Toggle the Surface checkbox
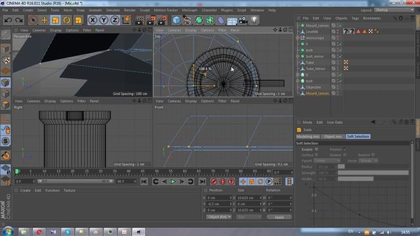This screenshot has height=236, width=420. point(316,155)
